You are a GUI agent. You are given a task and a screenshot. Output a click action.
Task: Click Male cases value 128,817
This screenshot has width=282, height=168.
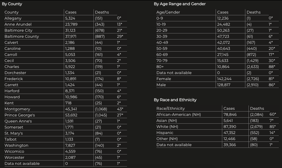224,85
